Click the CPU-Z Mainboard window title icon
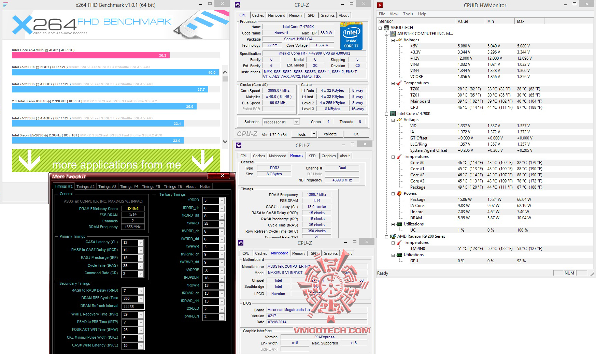596x354 pixels. click(241, 243)
